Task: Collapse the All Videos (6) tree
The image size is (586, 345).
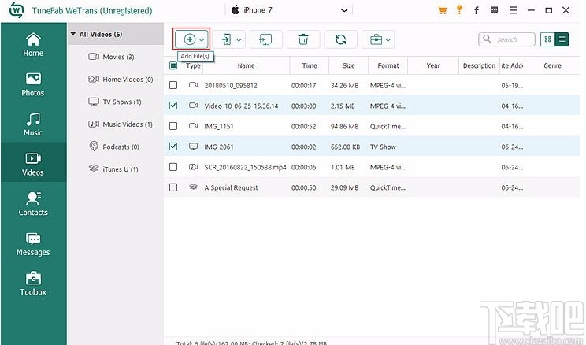Action: (x=73, y=34)
